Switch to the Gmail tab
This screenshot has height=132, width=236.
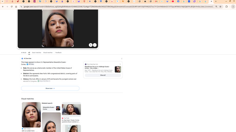(x=156, y=1)
